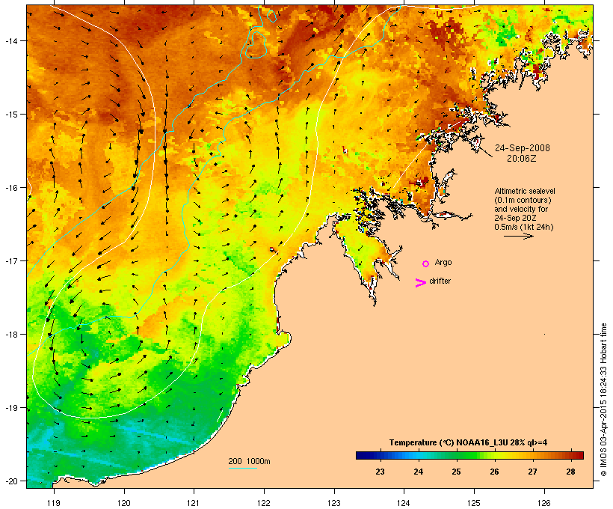Click the '27' temperature scale label
The height and width of the screenshot is (509, 613).
point(532,472)
